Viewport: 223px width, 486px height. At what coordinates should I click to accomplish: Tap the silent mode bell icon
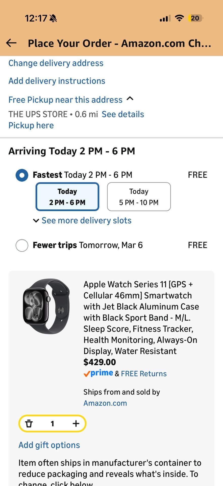[x=53, y=18]
